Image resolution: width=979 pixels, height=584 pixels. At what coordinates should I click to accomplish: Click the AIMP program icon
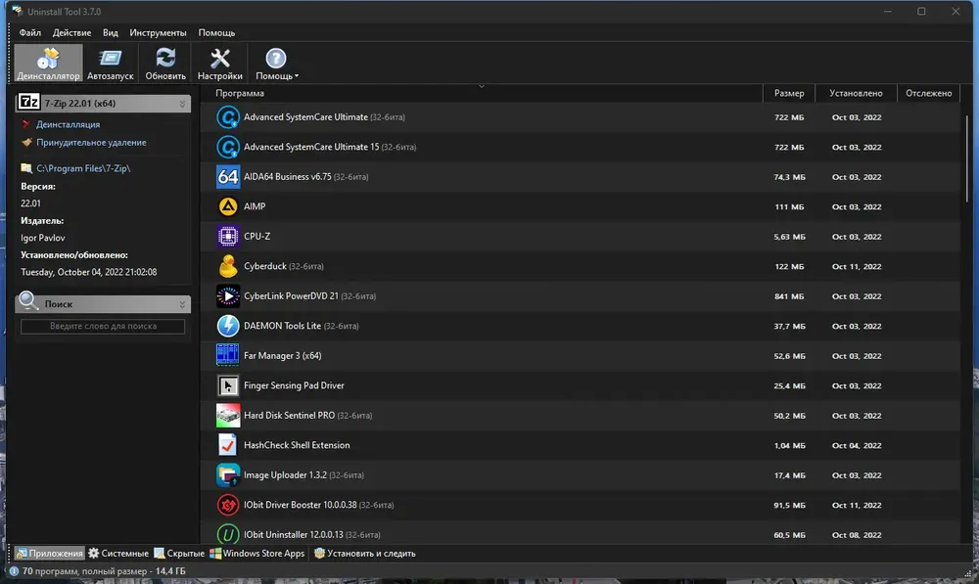(228, 206)
